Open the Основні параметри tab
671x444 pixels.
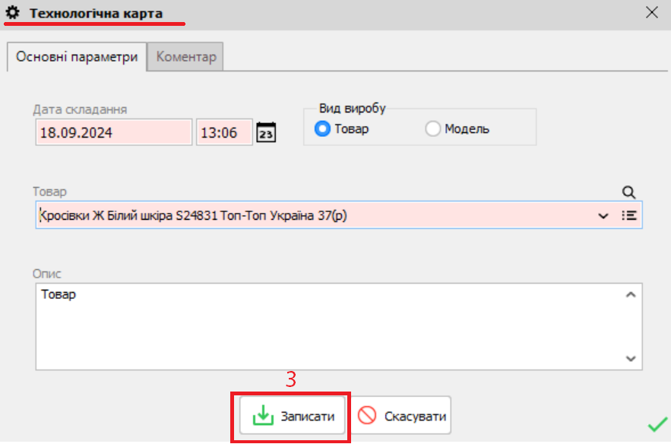pyautogui.click(x=77, y=57)
